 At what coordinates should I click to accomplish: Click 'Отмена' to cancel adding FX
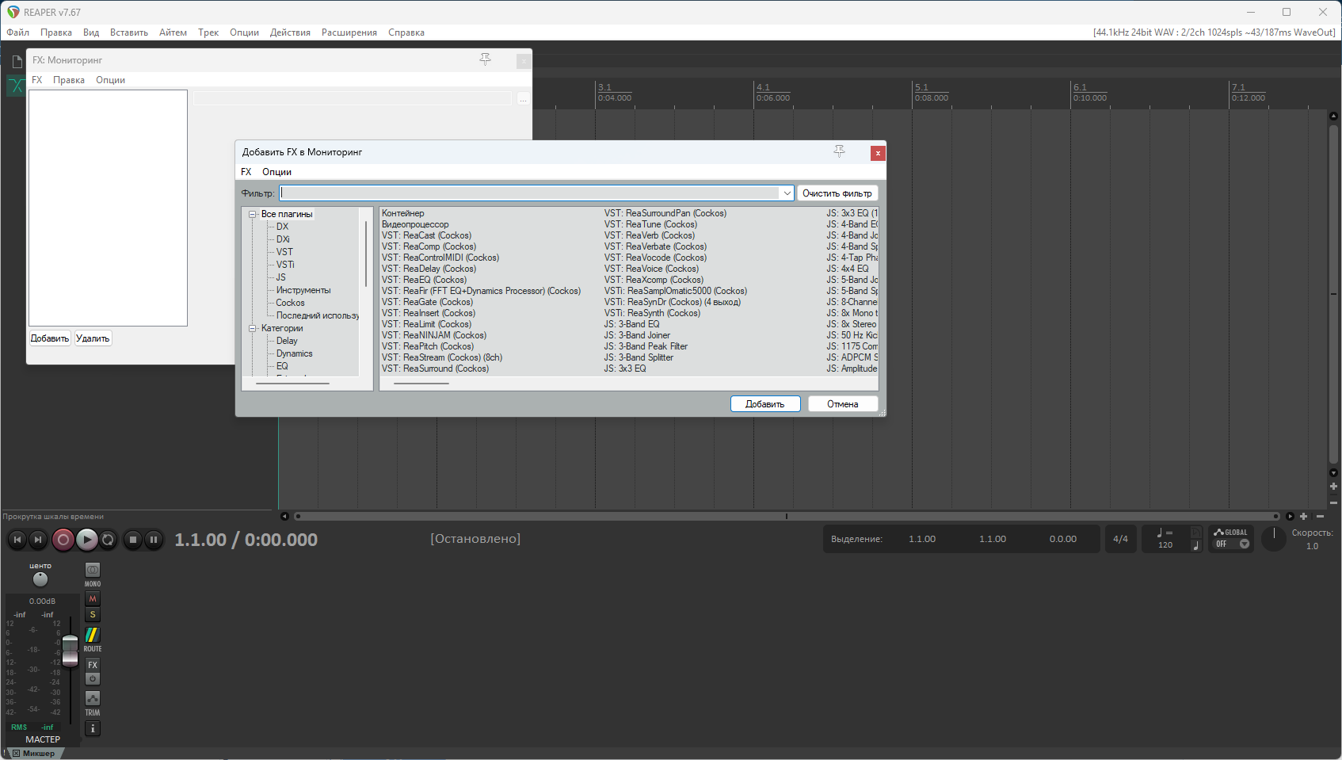(842, 404)
